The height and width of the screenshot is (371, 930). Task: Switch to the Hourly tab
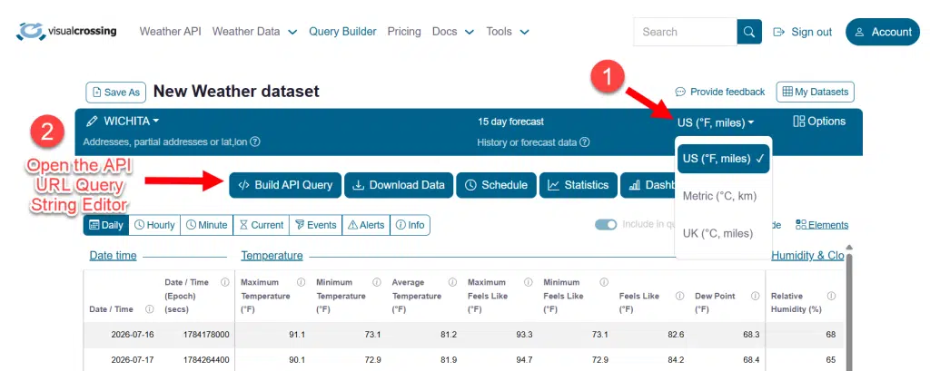[154, 225]
